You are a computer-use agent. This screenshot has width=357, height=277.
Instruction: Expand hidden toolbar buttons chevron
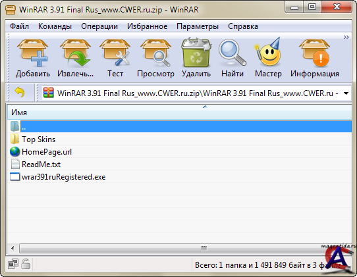click(346, 37)
